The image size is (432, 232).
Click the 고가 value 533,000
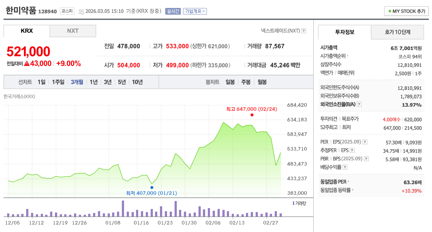(177, 46)
